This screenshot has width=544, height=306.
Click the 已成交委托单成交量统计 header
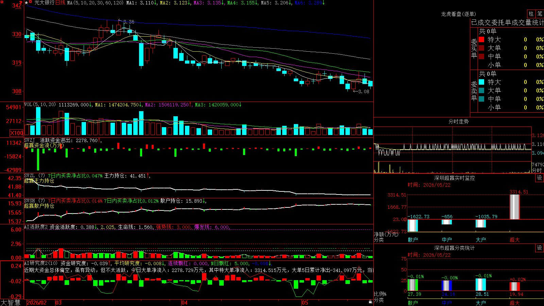[507, 22]
